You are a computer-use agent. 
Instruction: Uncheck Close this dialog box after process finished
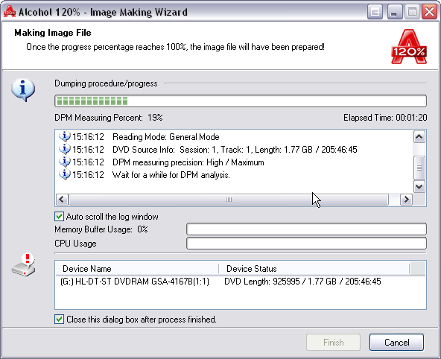point(59,320)
